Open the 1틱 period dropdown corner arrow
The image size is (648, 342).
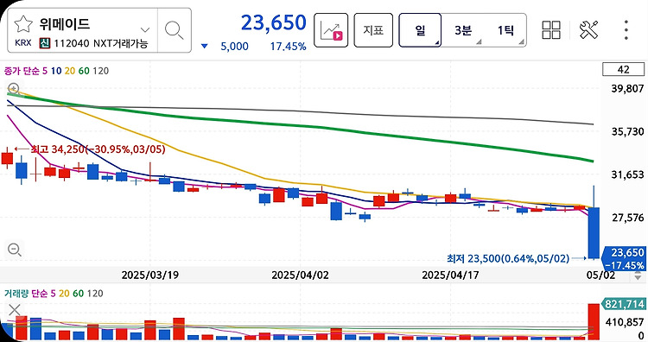(521, 42)
